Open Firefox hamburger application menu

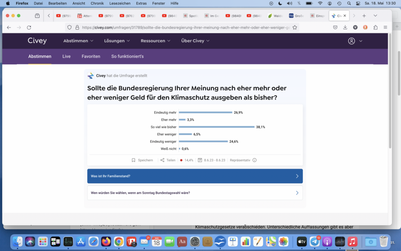coord(385,27)
